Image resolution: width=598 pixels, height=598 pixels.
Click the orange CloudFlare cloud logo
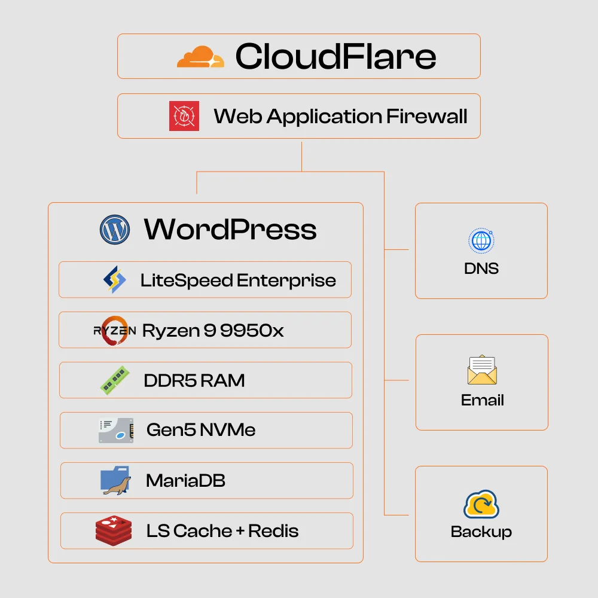point(200,56)
